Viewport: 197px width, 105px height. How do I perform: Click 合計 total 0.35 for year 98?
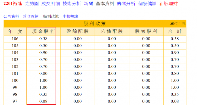175,94
